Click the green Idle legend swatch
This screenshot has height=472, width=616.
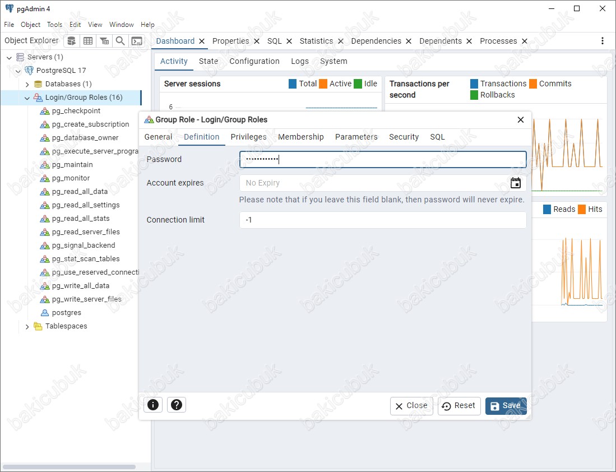(x=358, y=84)
